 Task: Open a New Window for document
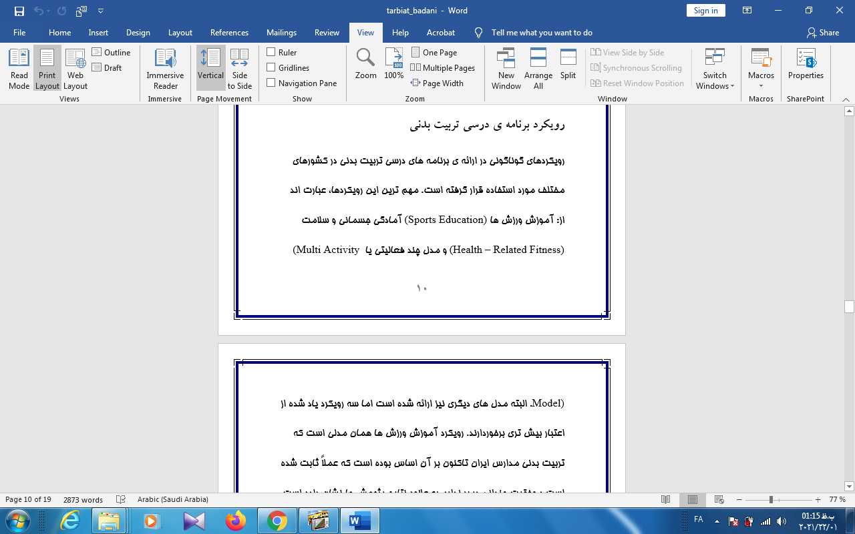506,68
